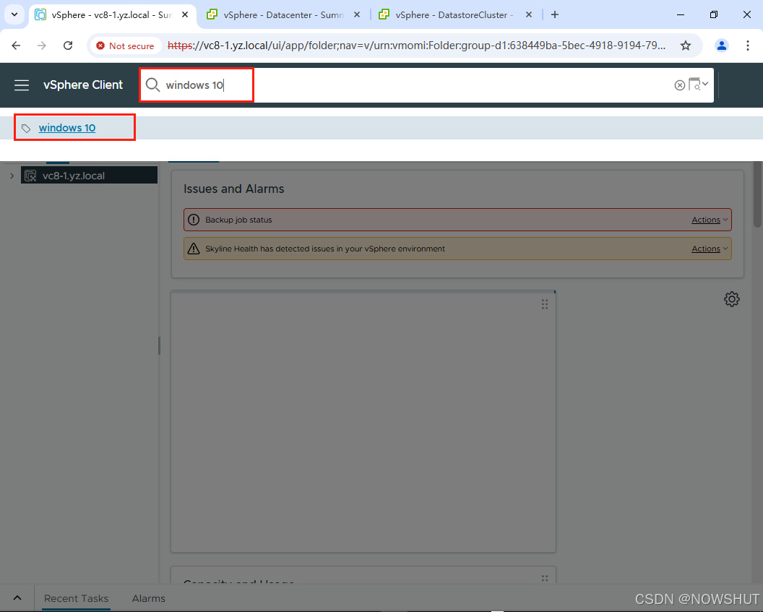This screenshot has width=763, height=612.
Task: Switch to the vSphere DatastoreCluster browser tab
Action: coord(447,15)
